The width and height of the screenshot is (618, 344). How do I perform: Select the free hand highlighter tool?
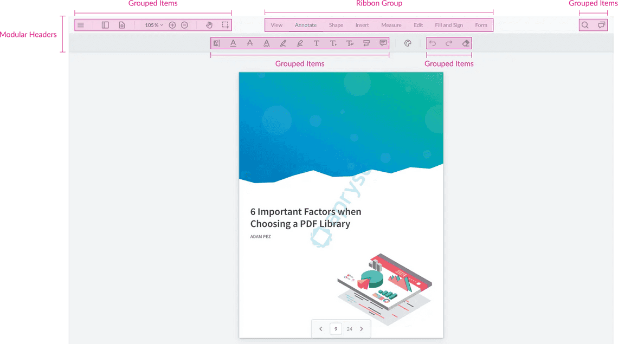[x=300, y=43]
